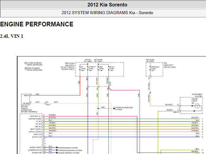Click "RED/BLK" wire label at right pin 10
The height and width of the screenshot is (154, 206).
pos(195,152)
